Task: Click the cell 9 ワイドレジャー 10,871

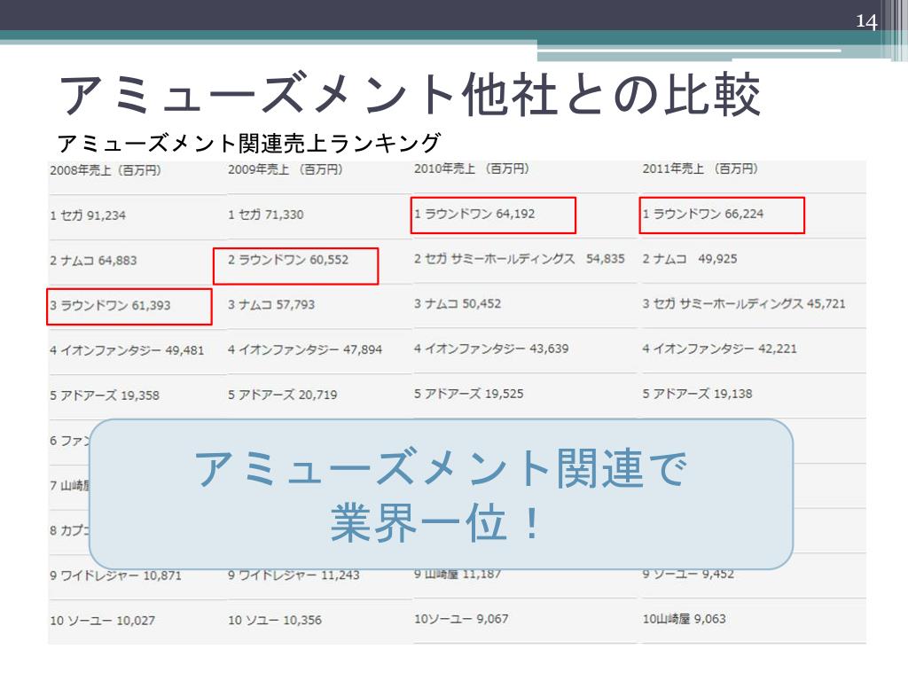Action: tap(116, 576)
